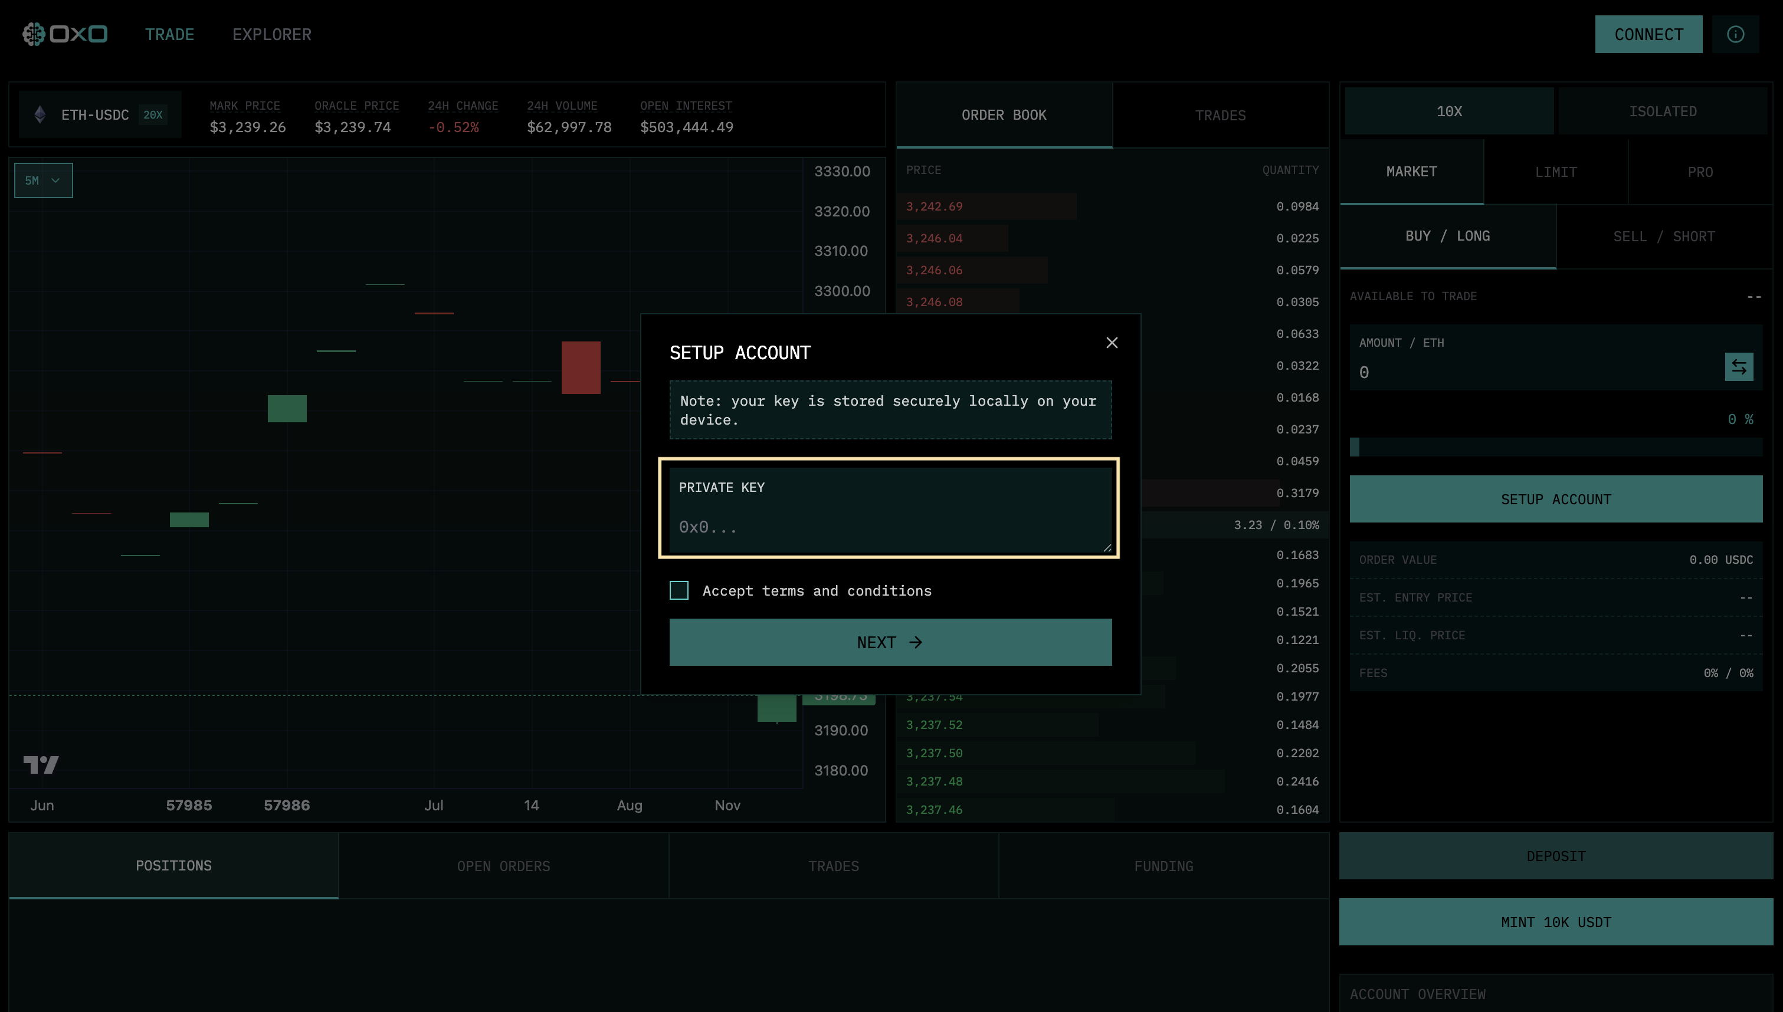Focus the Private Key input field
Image resolution: width=1783 pixels, height=1012 pixels.
pyautogui.click(x=890, y=526)
